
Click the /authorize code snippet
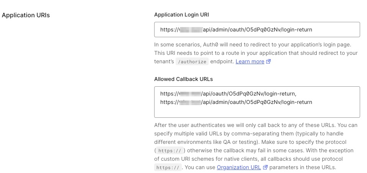pos(192,62)
